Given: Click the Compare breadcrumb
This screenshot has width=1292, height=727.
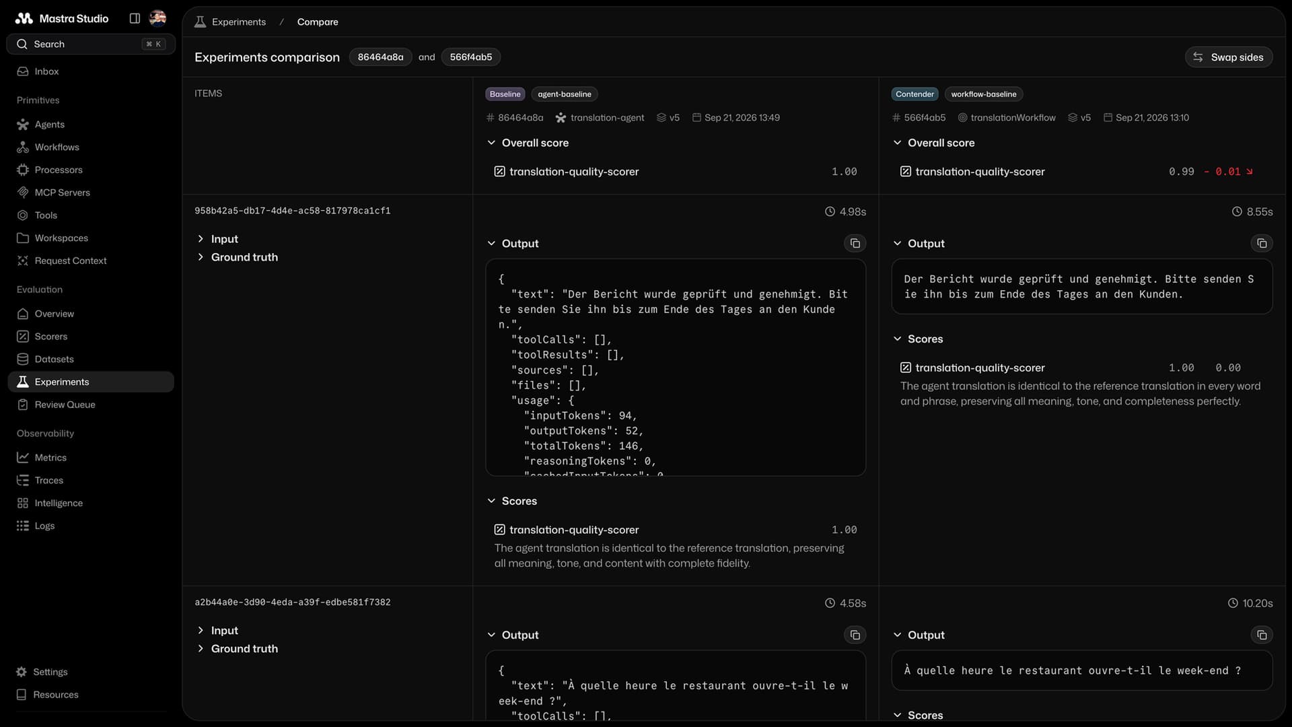Looking at the screenshot, I should (318, 22).
